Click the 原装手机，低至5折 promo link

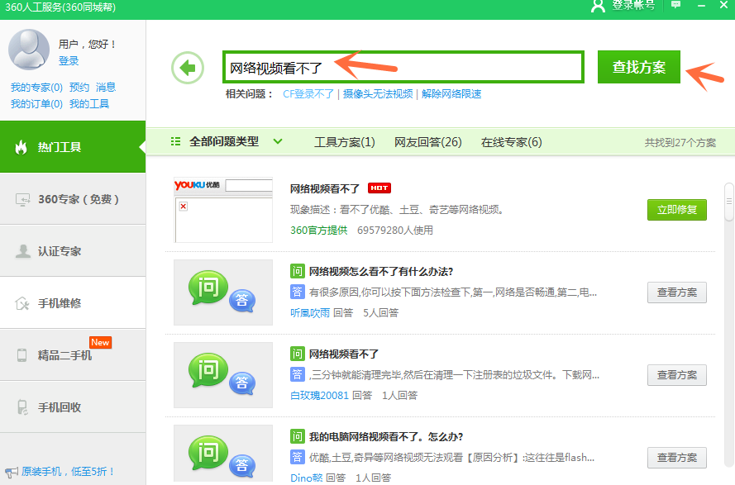point(68,472)
